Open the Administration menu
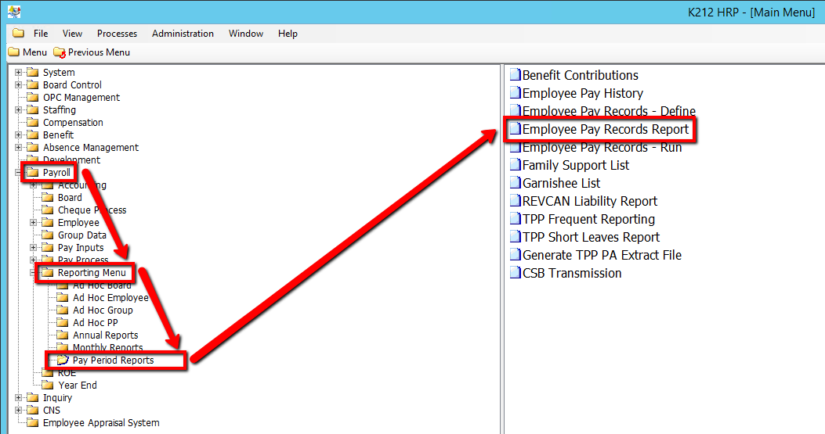825x434 pixels. click(x=183, y=34)
